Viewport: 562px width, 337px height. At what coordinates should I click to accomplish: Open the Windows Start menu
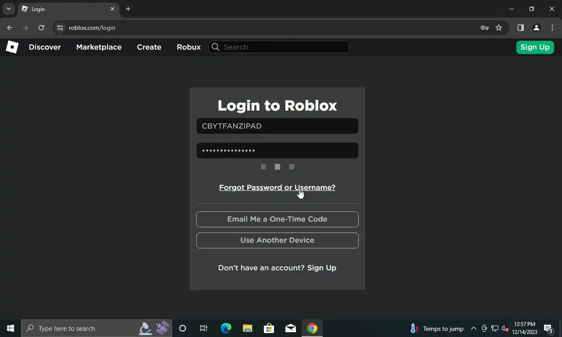(11, 328)
